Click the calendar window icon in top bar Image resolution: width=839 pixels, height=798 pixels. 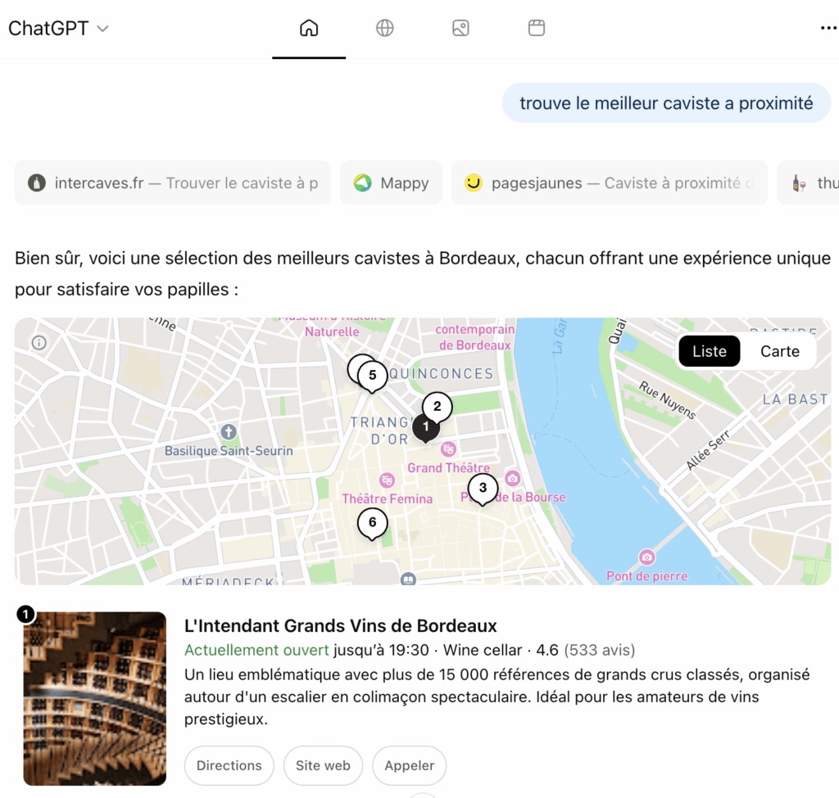click(537, 29)
